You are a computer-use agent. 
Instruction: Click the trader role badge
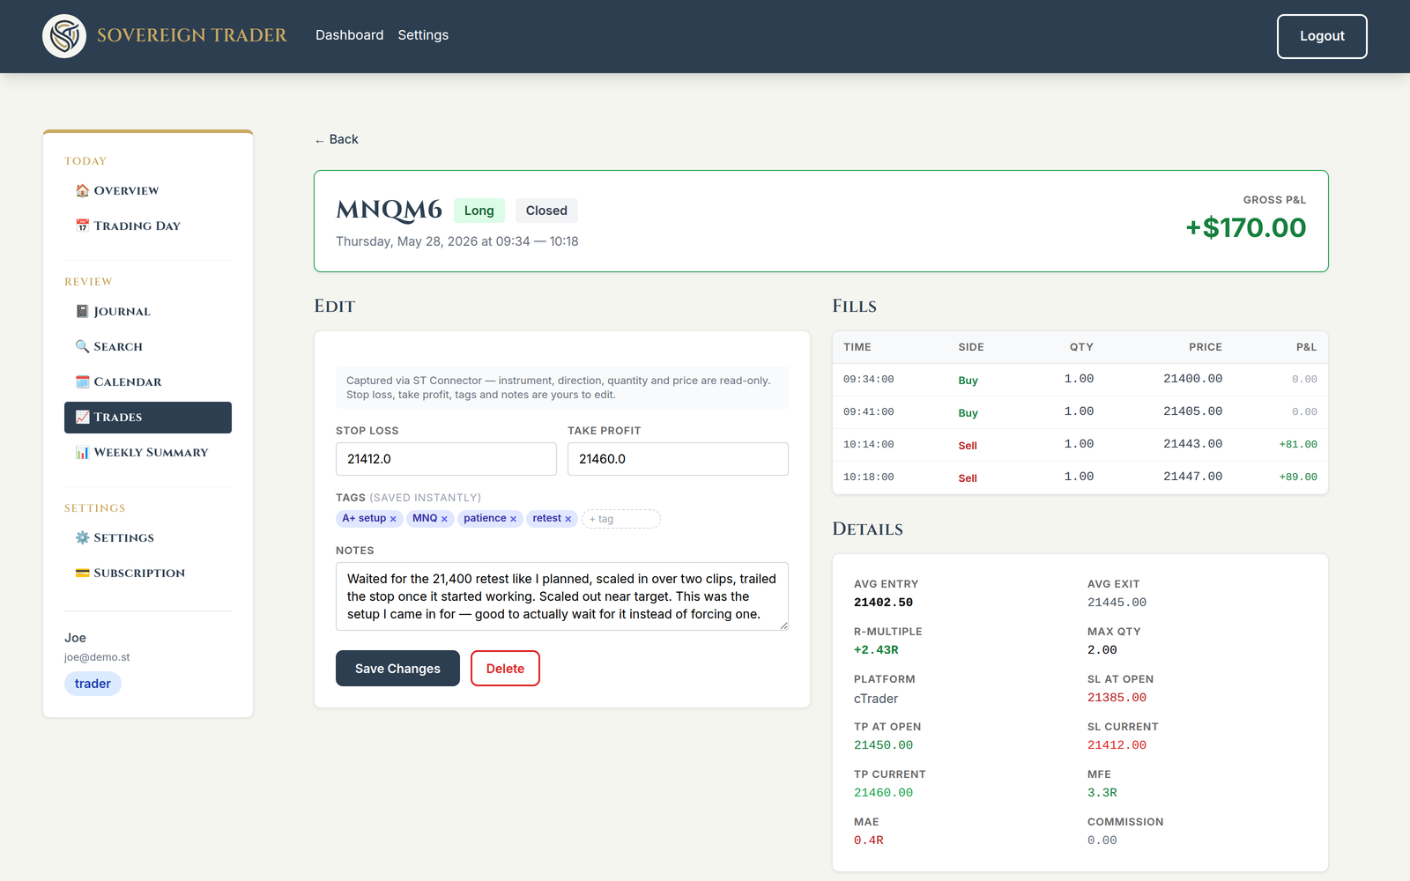click(93, 684)
